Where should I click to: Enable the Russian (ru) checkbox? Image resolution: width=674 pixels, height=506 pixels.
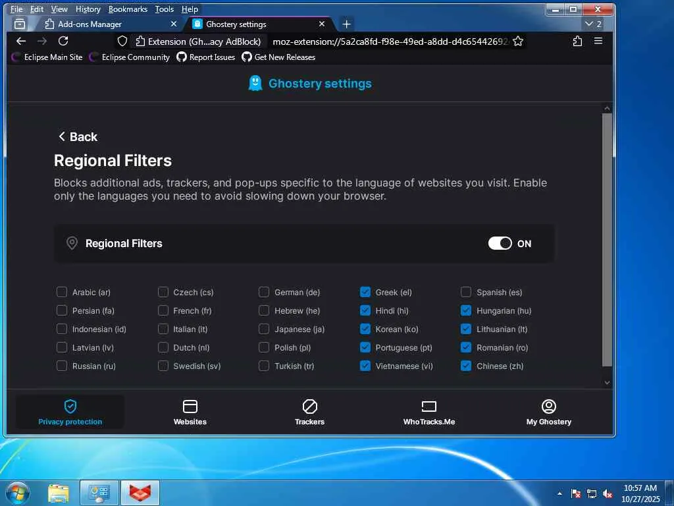pos(62,366)
